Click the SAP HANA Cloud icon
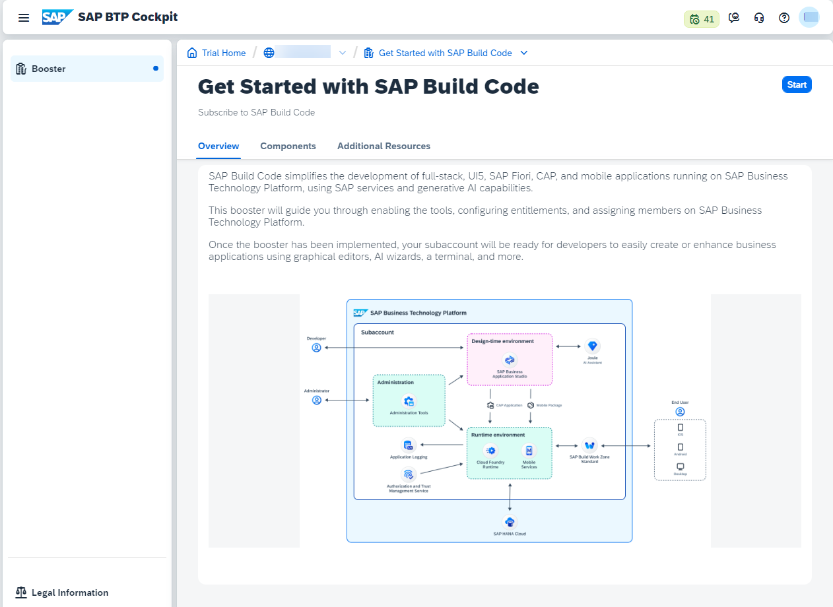 tap(510, 522)
